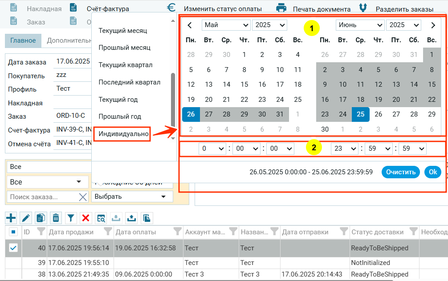Toggle the select-all checkbox in table header
Screen dimensions: 448x281
(13, 232)
